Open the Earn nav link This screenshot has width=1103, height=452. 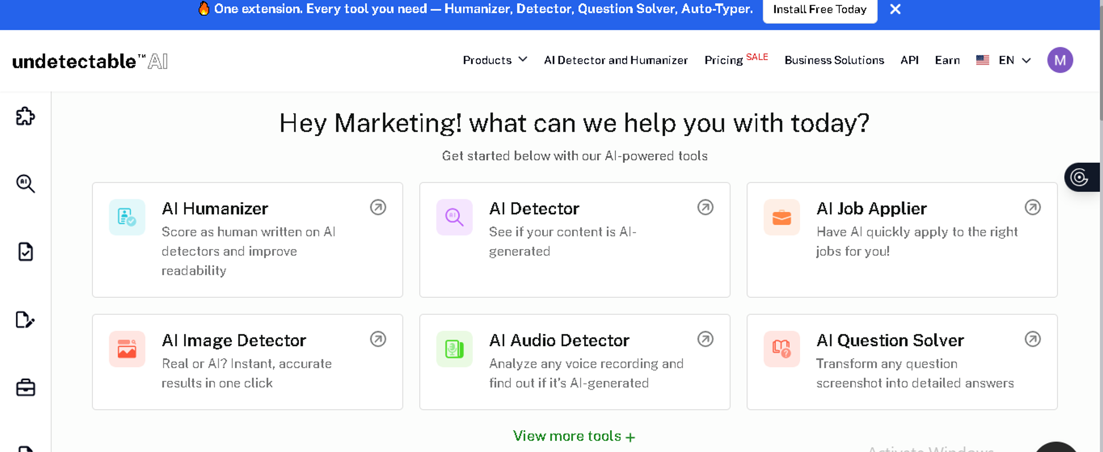point(947,60)
